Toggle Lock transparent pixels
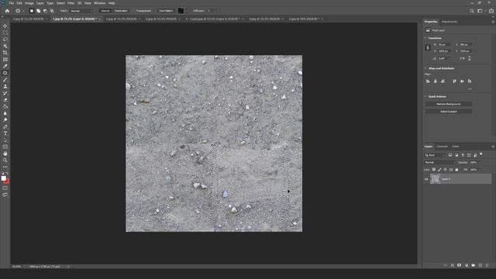 (434, 170)
